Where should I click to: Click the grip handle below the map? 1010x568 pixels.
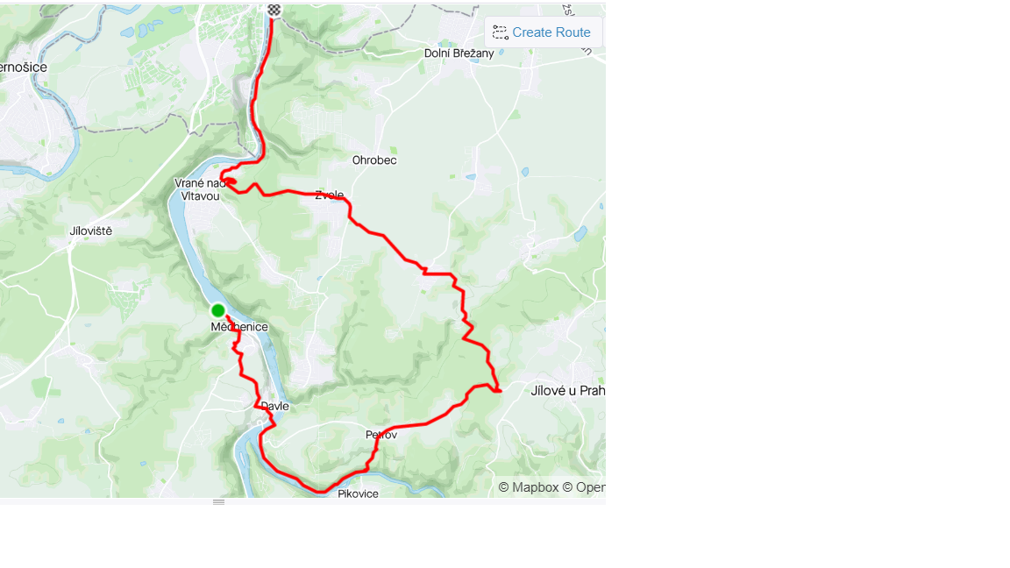coord(218,502)
